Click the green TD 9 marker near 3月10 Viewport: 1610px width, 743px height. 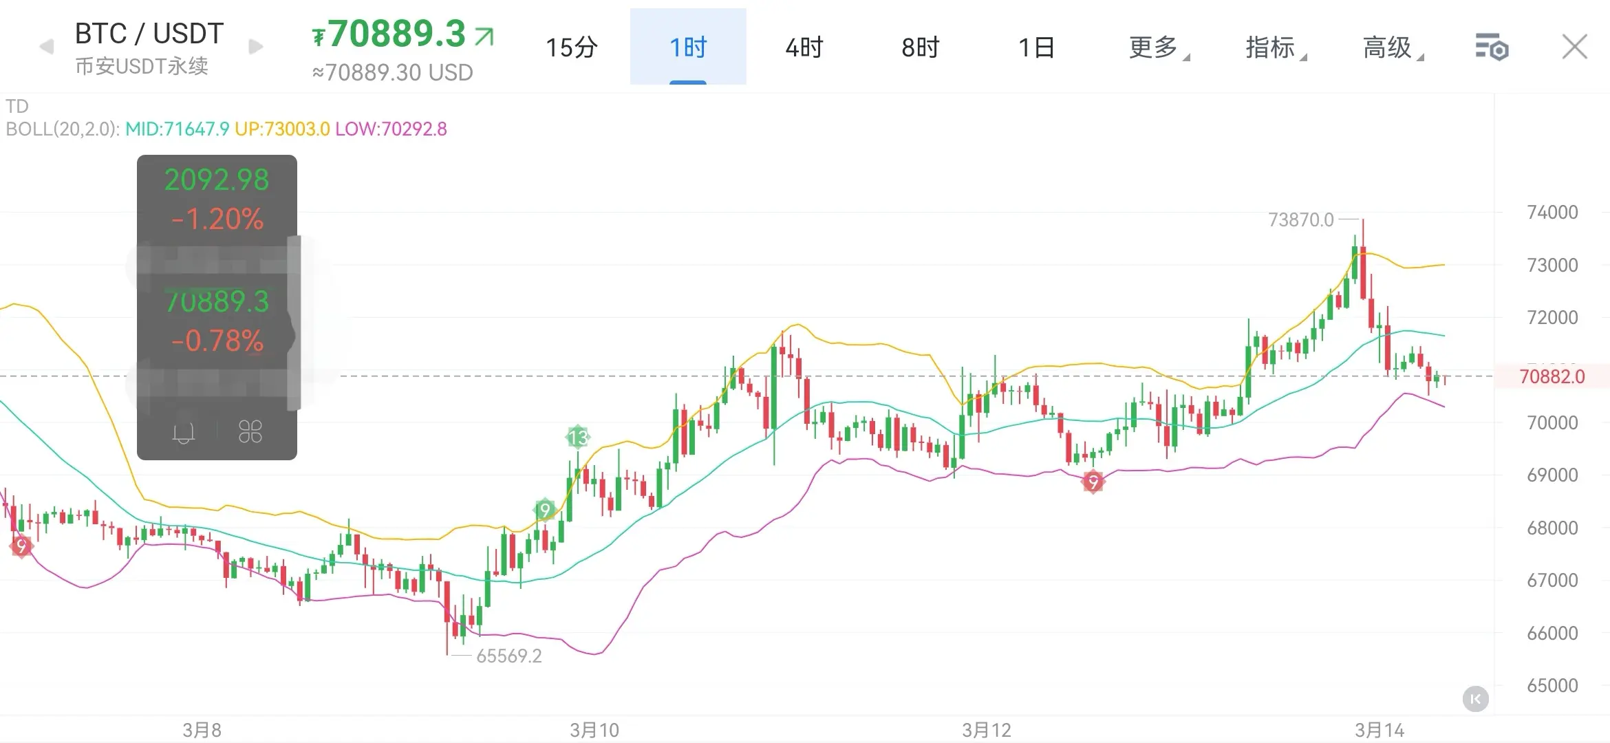click(544, 510)
